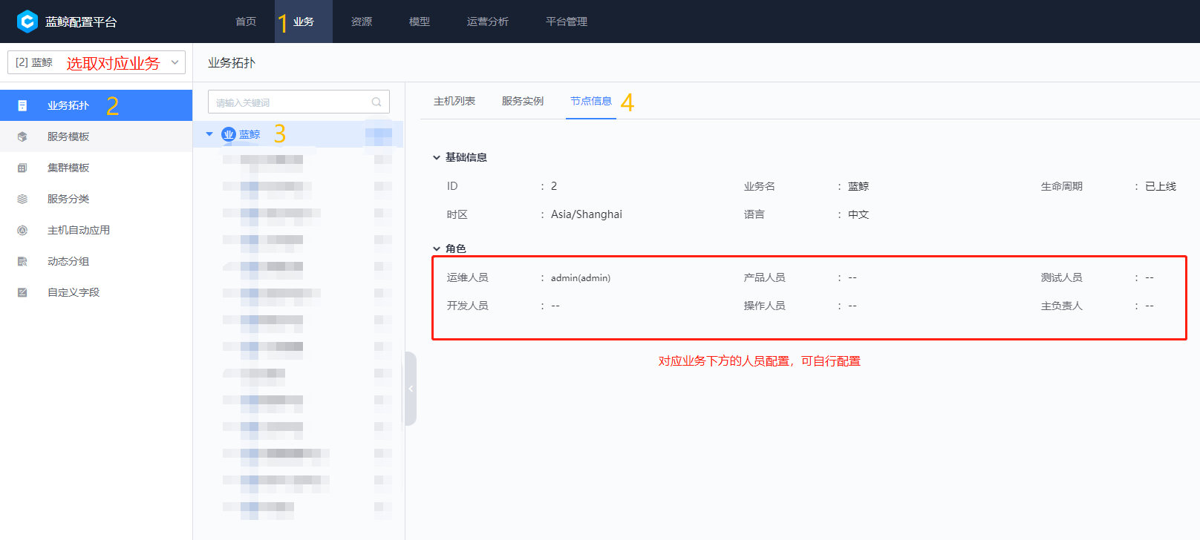Open the 运营分析 top navigation item

pos(488,22)
